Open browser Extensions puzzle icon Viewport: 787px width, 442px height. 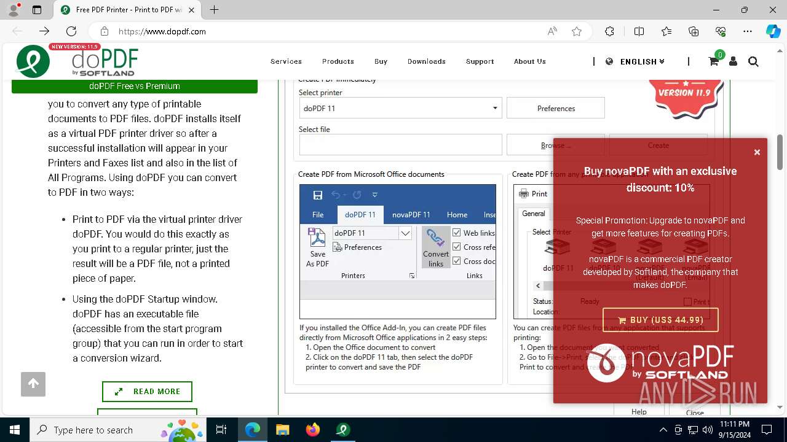pyautogui.click(x=609, y=31)
